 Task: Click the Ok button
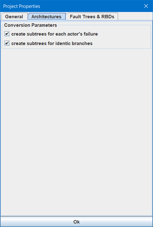(76, 222)
